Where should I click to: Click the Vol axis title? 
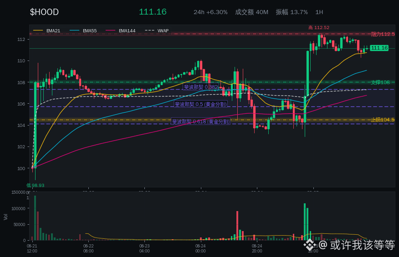click(x=5, y=217)
